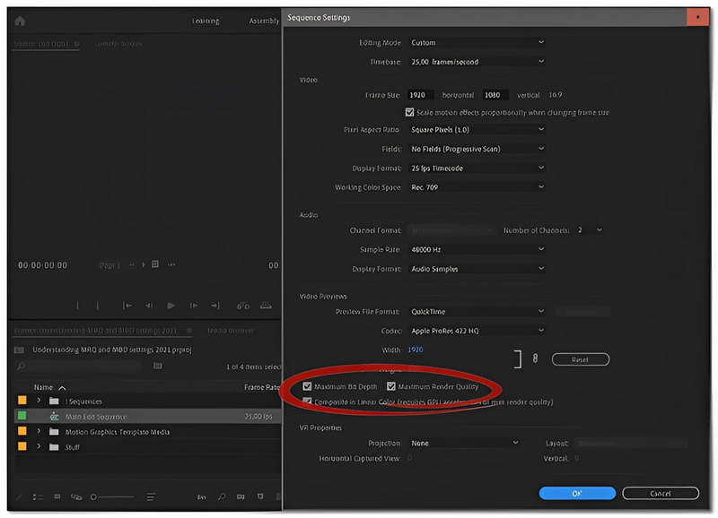Viewport: 718px width, 518px height.
Task: Click the link icon constraining preview width and height
Action: click(x=535, y=358)
